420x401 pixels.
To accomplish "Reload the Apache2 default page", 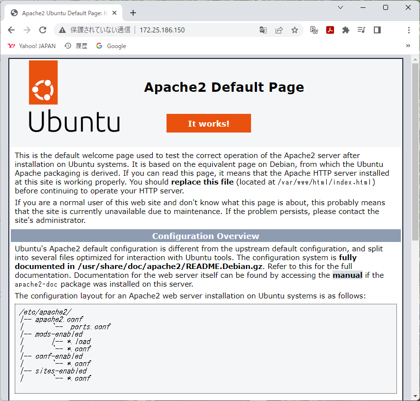I will click(x=43, y=30).
